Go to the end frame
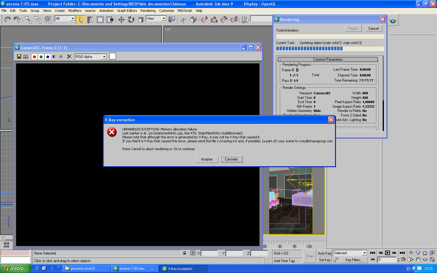This screenshot has height=273, width=437. [402, 253]
